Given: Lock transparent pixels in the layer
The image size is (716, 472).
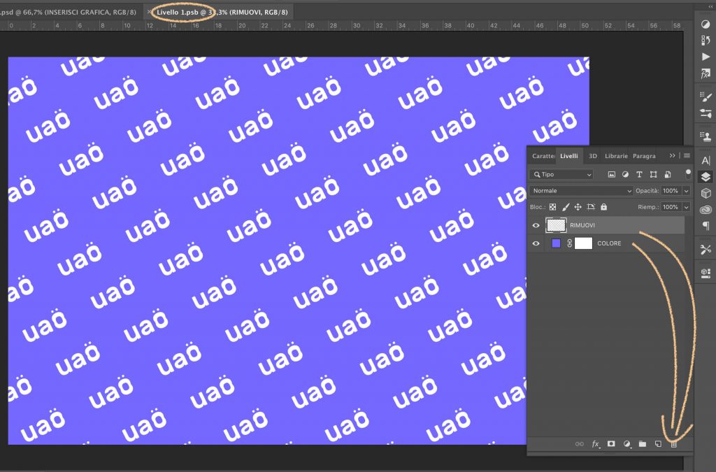Looking at the screenshot, I should 553,207.
